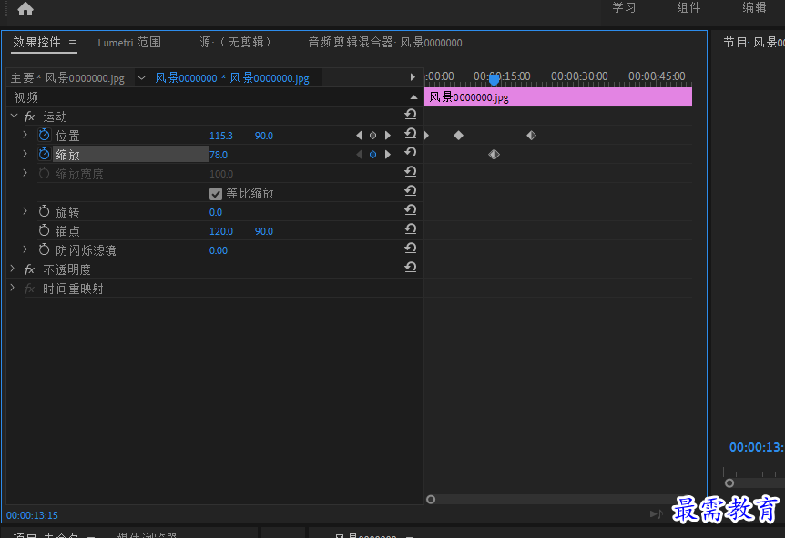Edit 位置 Y value 90.0
Screen dimensions: 785x538
(264, 136)
